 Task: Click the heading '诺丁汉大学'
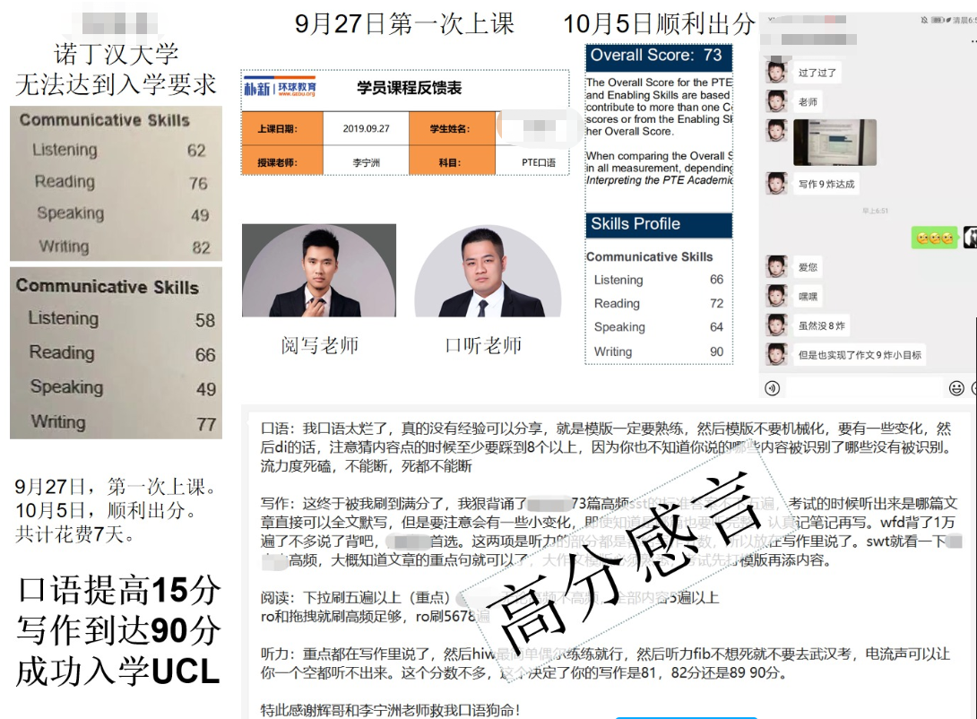pos(116,54)
